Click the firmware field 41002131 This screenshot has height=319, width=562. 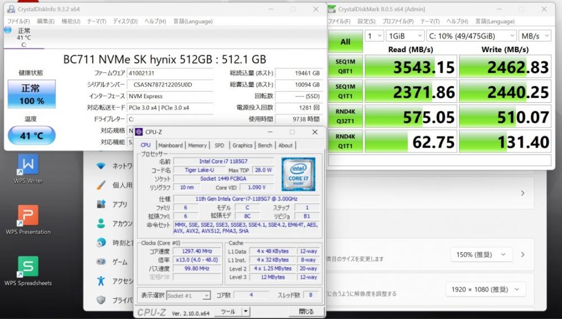170,73
